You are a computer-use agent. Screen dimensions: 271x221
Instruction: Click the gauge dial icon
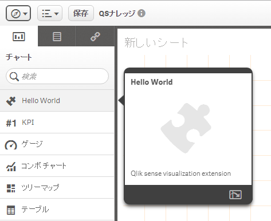point(11,145)
